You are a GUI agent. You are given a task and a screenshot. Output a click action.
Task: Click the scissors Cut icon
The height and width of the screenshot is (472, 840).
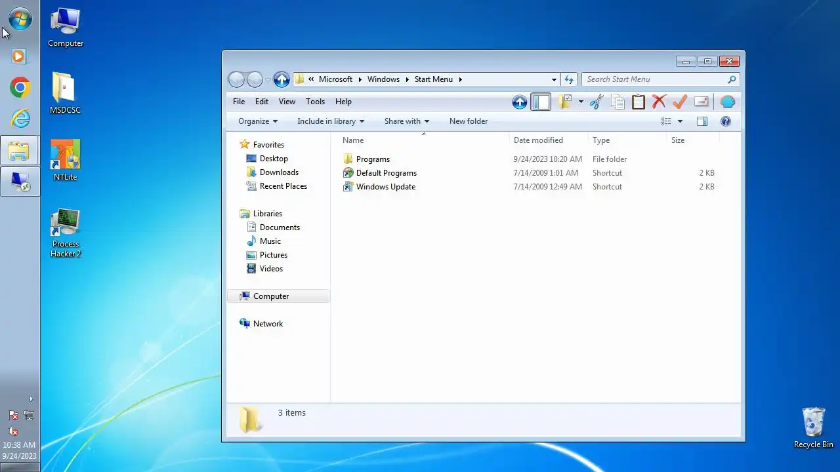coord(597,102)
